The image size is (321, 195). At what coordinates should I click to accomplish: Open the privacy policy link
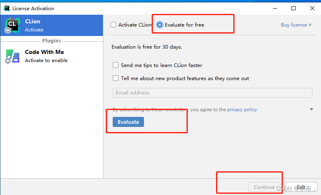242,110
